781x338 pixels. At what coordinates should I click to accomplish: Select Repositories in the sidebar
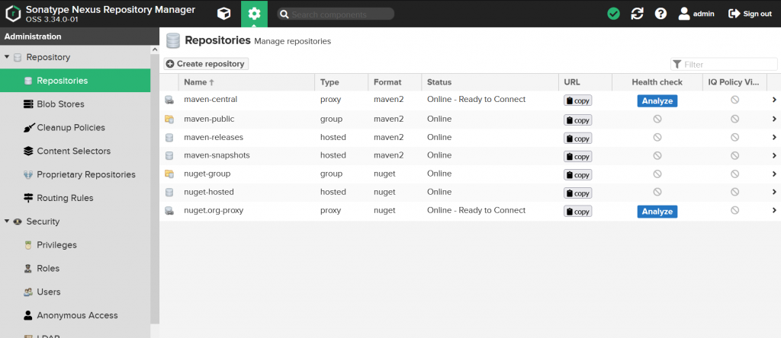click(x=76, y=81)
